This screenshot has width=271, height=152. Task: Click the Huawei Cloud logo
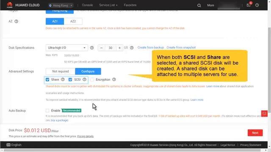pyautogui.click(x=10, y=5)
